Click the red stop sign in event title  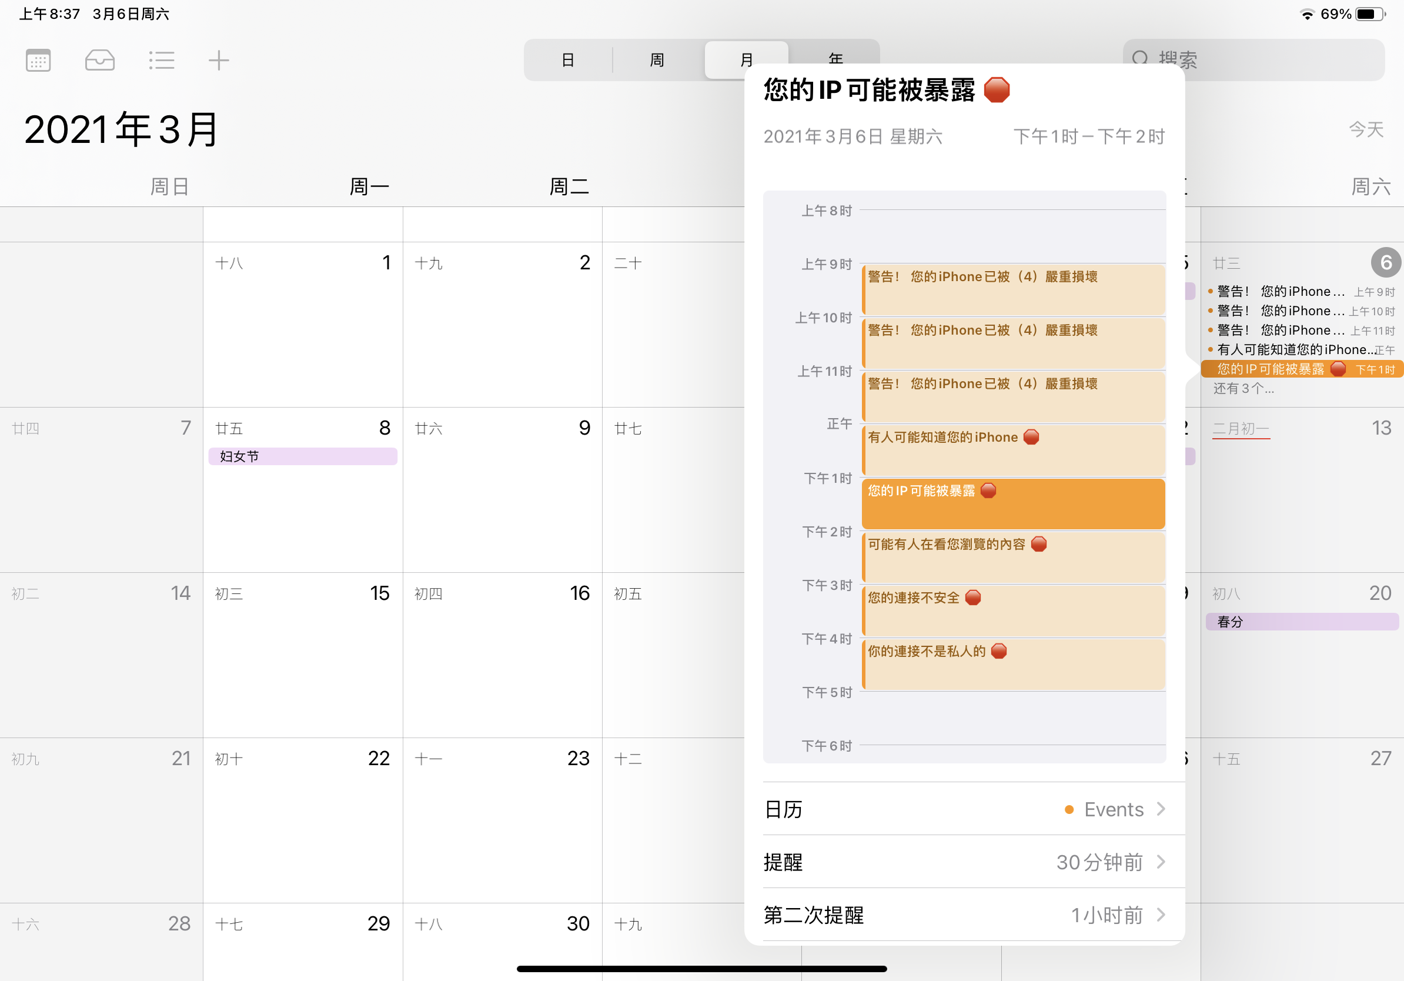tap(996, 90)
